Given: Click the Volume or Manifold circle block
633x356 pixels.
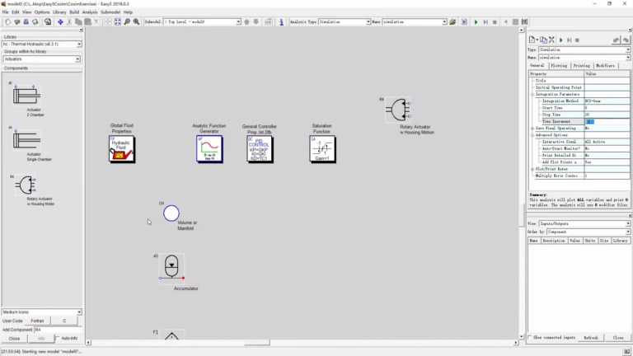Looking at the screenshot, I should [x=171, y=213].
